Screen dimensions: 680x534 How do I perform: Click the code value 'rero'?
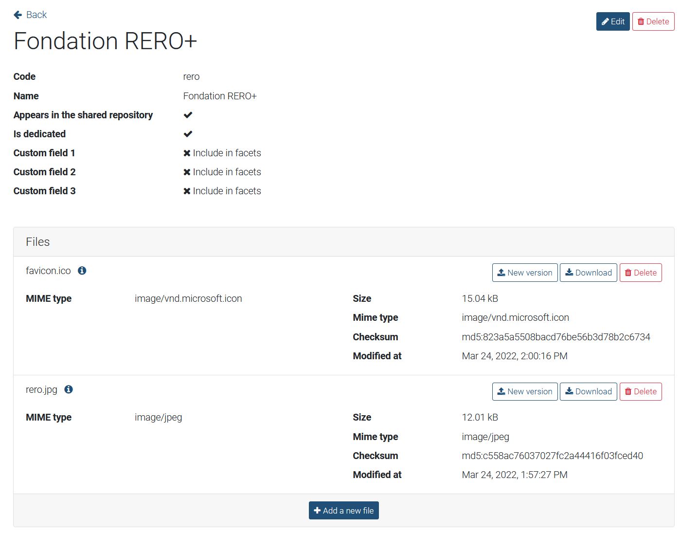pyautogui.click(x=191, y=76)
